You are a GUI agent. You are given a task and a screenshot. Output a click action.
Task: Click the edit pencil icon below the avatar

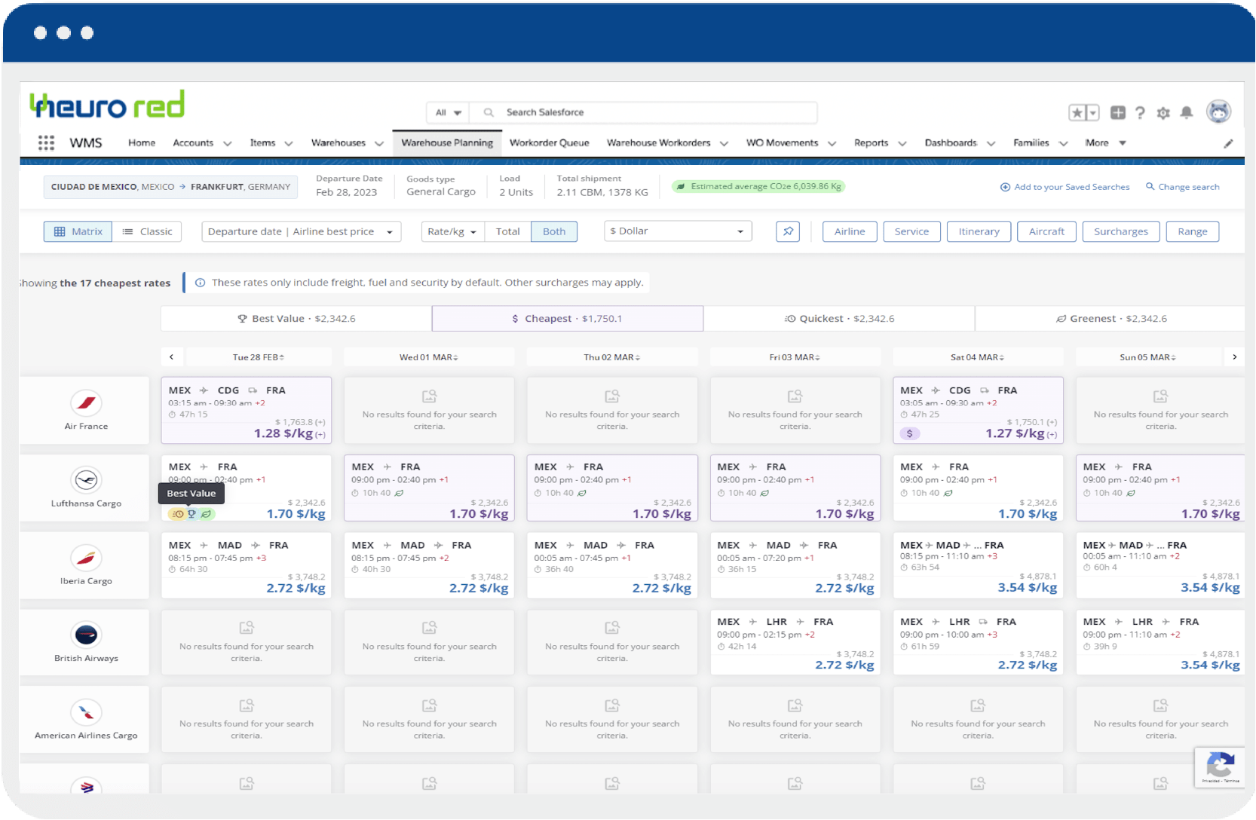point(1230,143)
